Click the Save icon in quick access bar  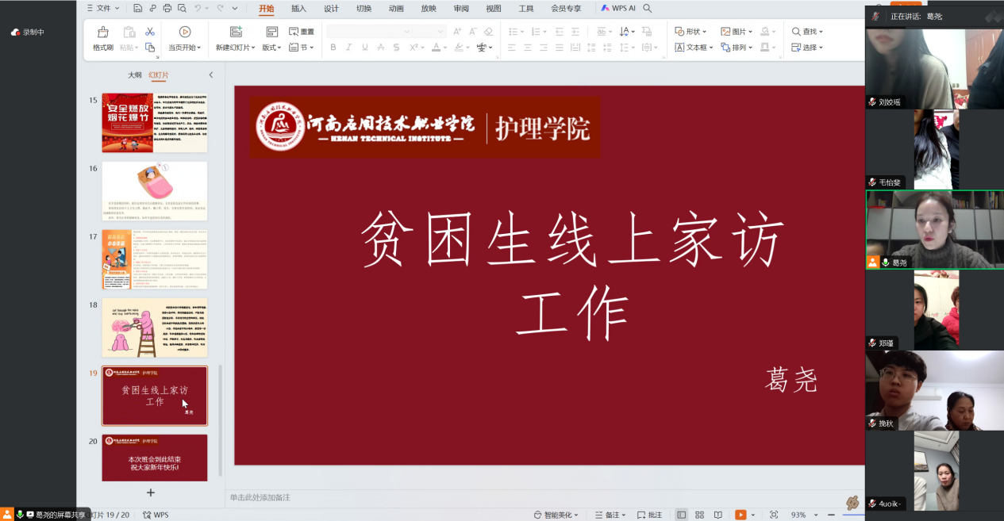pos(138,9)
